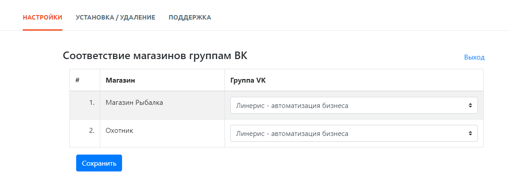The height and width of the screenshot is (179, 510).
Task: Click dropdown arrow icon in Магазин Рыбалка row
Action: (x=470, y=106)
